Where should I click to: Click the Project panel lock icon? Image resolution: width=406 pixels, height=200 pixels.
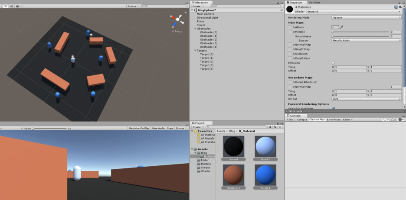pos(277,123)
